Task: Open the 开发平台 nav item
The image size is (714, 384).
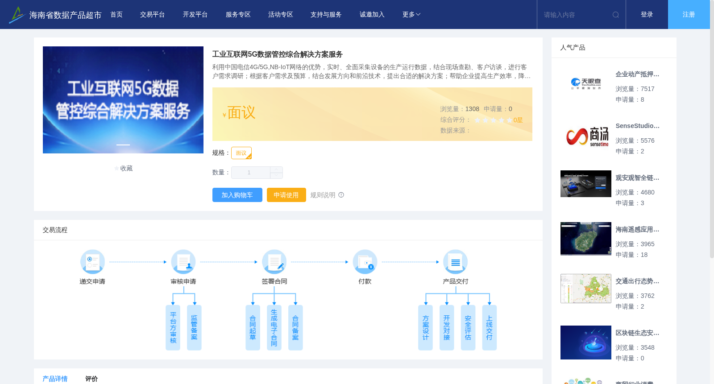Action: point(195,15)
